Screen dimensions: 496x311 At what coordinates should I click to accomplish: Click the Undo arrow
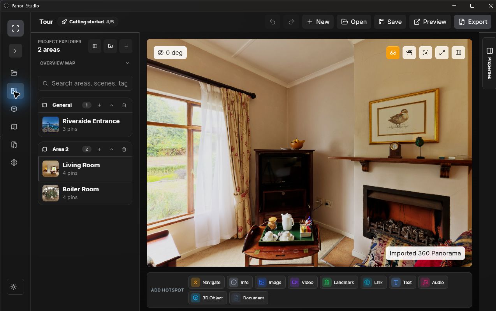tap(273, 22)
